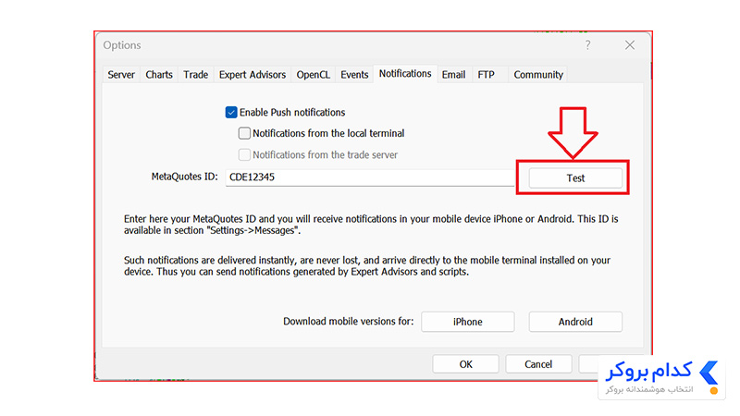Image resolution: width=740 pixels, height=416 pixels.
Task: Go to the Community tab
Action: click(x=538, y=75)
